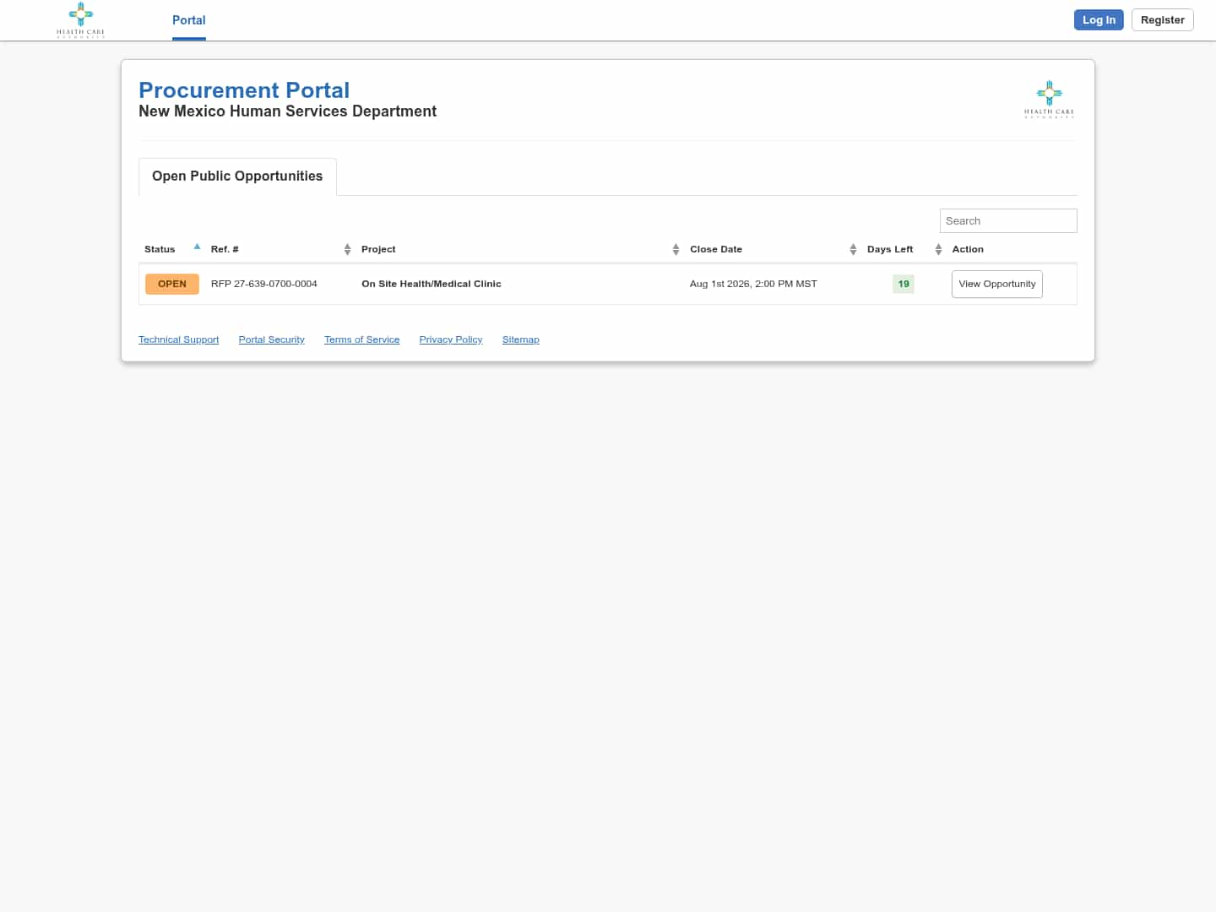Select reference RFP 27-639-0700-0004
1216x912 pixels.
click(x=264, y=284)
